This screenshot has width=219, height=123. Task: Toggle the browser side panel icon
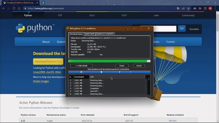click(x=205, y=8)
